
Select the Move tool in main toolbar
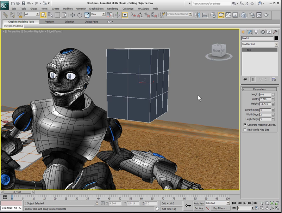pyautogui.click(x=73, y=15)
